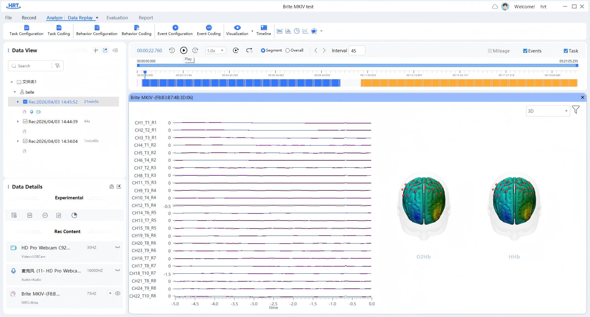
Task: Click the Event Configuration icon
Action: pos(175,28)
